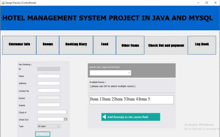The height and width of the screenshot is (137, 220).
Task: Click into the Contact No text field
Action: 48,90
